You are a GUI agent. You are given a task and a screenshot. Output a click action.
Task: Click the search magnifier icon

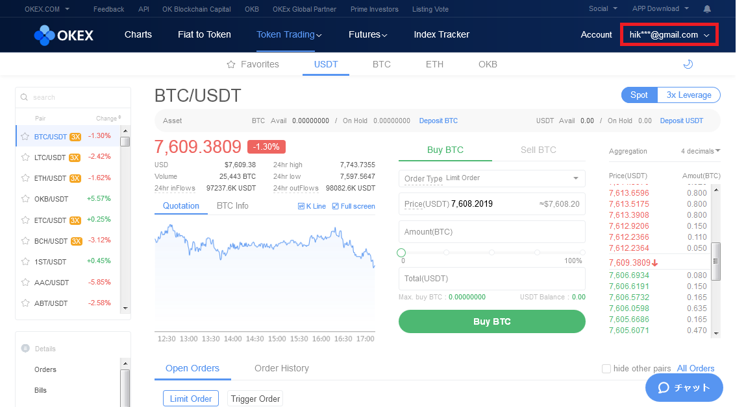pos(24,97)
